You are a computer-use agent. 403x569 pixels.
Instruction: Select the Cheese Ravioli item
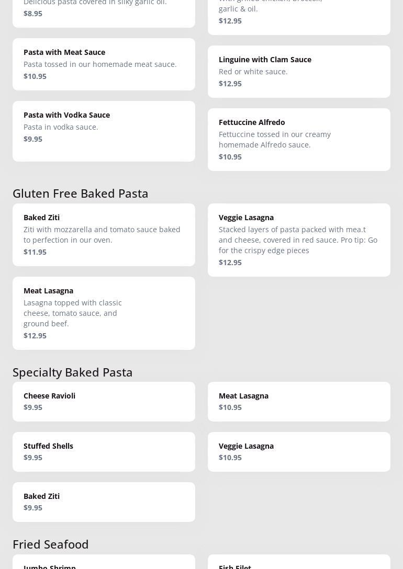tap(104, 401)
